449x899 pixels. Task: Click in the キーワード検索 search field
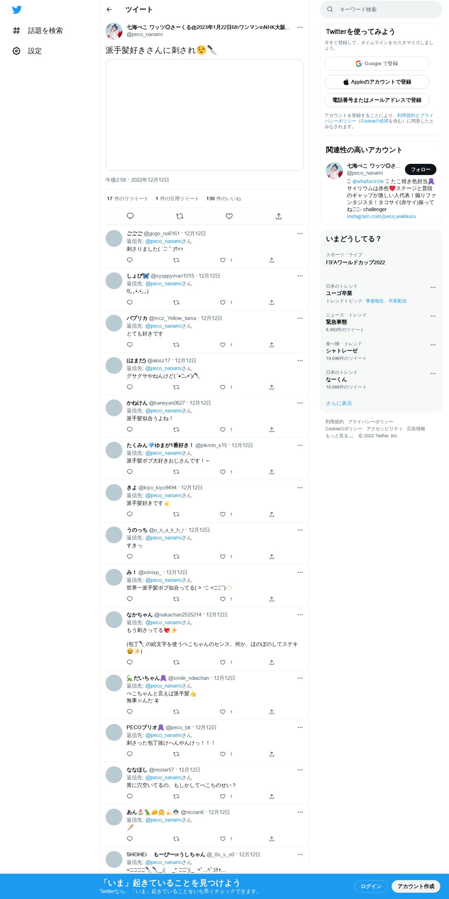tap(381, 9)
